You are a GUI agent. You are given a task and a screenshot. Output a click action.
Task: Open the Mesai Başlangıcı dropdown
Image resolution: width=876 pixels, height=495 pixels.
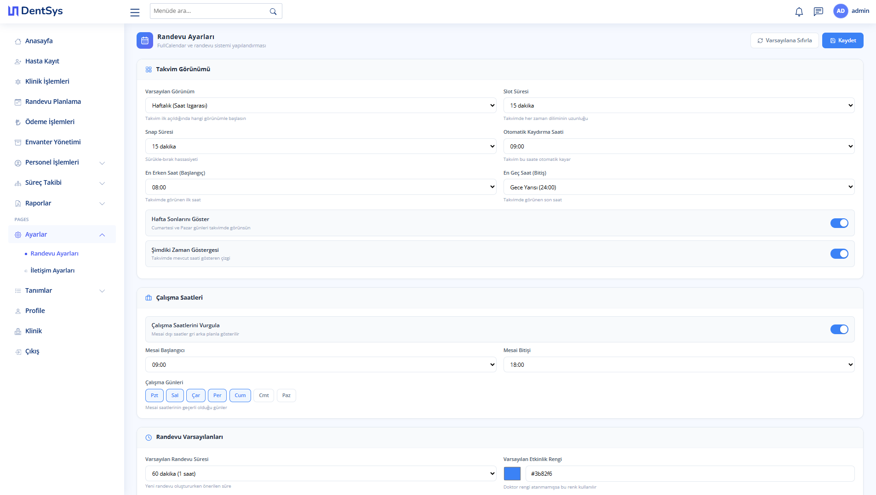[321, 364]
